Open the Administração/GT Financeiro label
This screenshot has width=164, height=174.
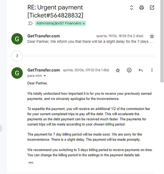coord(59,23)
